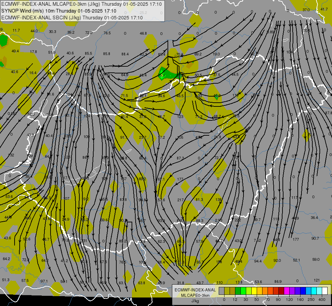The image size is (332, 306).
Task: Click the dark green legend swatch
Action: [238, 291]
